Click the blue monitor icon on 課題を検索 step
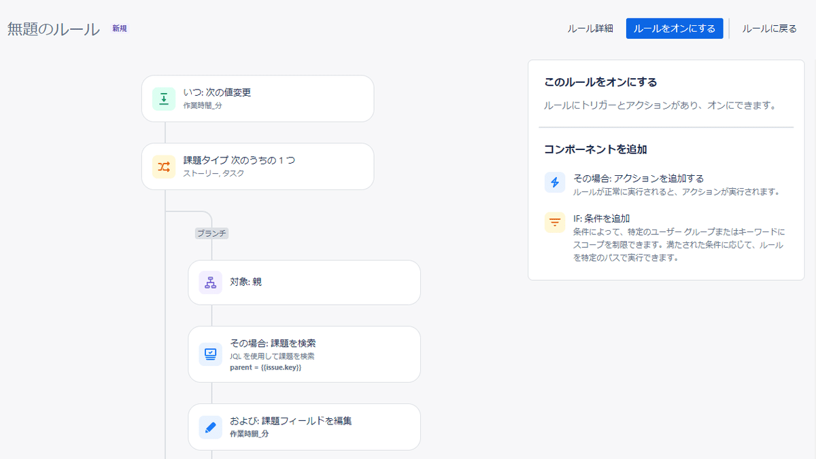The width and height of the screenshot is (816, 459). [210, 354]
